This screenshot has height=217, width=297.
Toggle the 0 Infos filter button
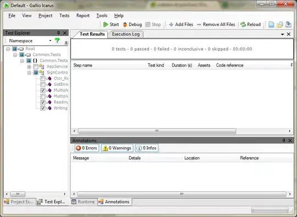tap(147, 148)
